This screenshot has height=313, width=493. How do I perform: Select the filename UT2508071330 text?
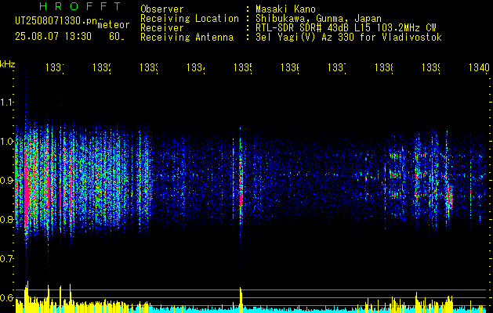coord(56,21)
